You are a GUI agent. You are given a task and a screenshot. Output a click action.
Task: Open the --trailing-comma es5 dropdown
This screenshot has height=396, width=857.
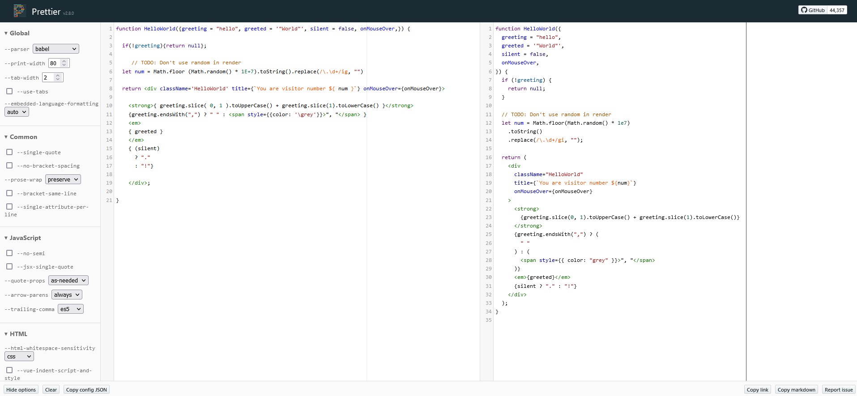pyautogui.click(x=70, y=309)
